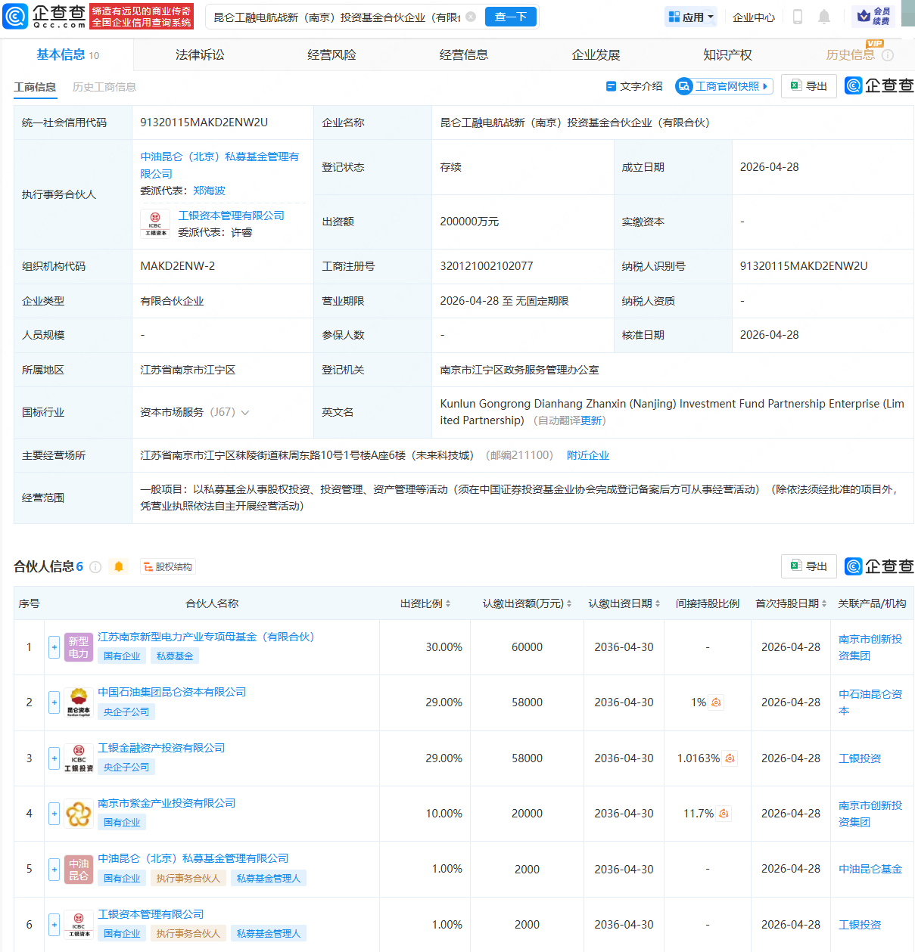Expand the 国标行业 industry classification chevron

pyautogui.click(x=245, y=413)
